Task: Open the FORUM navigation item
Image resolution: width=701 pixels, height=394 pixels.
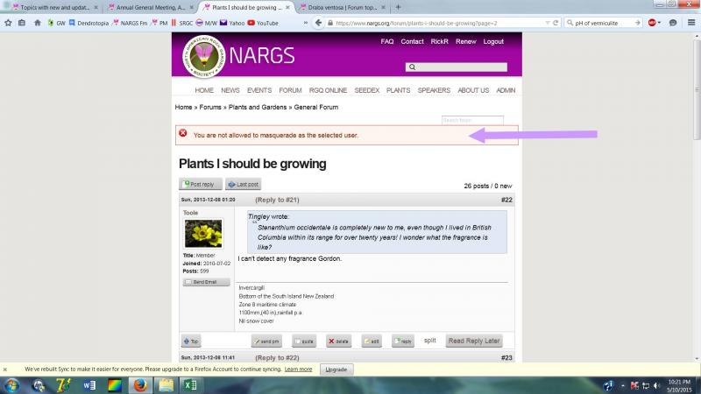Action: click(290, 90)
